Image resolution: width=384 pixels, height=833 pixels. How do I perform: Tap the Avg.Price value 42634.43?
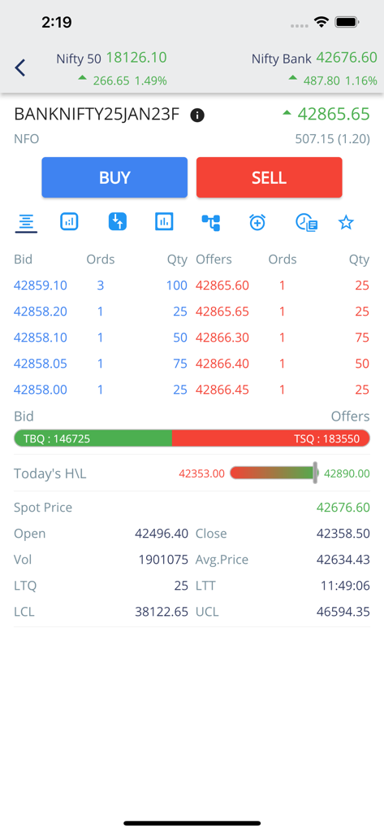(343, 560)
